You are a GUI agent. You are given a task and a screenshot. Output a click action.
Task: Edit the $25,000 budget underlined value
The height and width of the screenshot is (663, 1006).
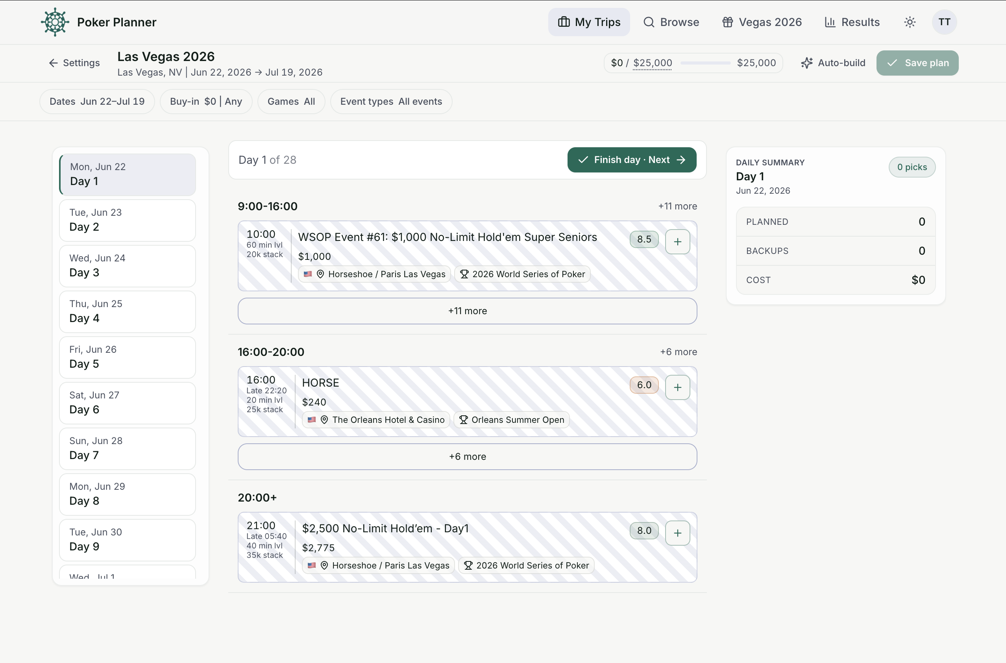coord(652,63)
